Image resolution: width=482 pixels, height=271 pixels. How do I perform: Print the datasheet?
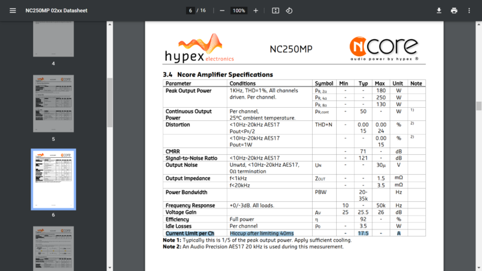[454, 10]
